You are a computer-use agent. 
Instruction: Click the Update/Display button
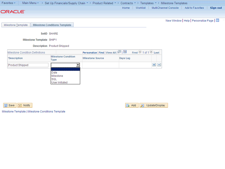click(154, 105)
